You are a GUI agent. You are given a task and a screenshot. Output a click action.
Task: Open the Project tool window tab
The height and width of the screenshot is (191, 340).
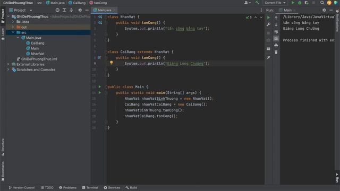tap(3, 15)
